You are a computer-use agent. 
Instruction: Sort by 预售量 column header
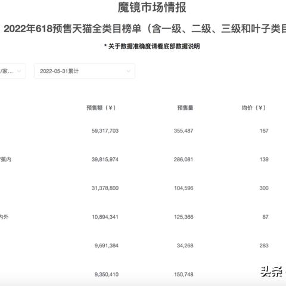[x=185, y=108]
